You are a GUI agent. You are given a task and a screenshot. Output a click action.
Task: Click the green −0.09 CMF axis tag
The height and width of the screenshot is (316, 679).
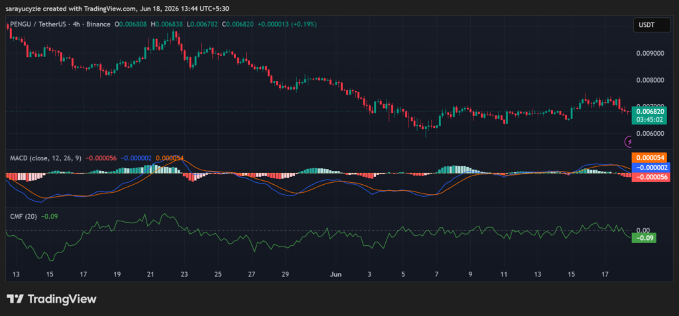[644, 238]
